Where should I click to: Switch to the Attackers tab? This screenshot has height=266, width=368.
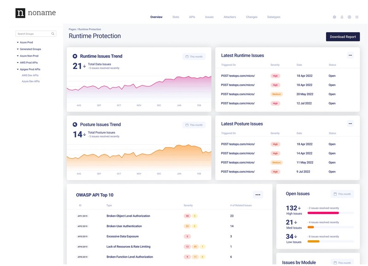pos(230,17)
